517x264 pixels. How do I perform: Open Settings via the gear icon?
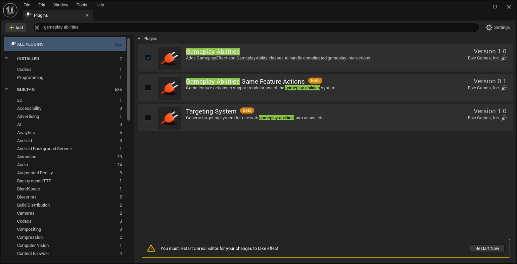click(489, 28)
